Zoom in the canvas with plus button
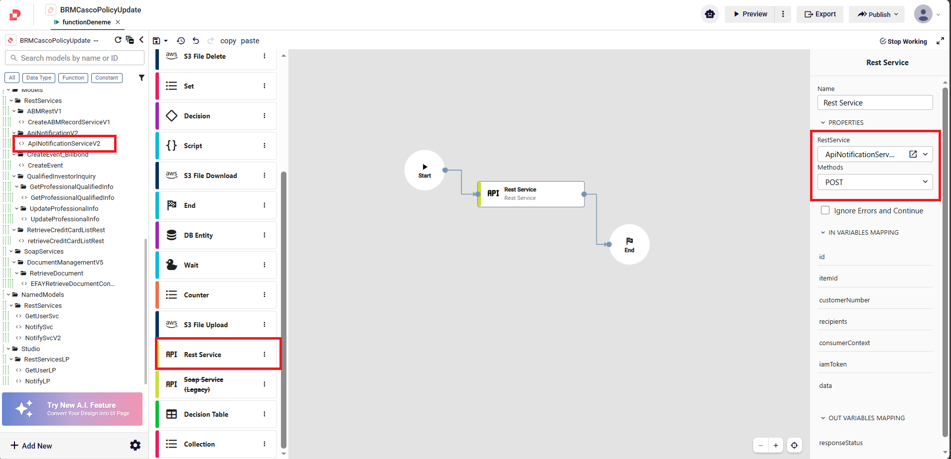Image resolution: width=951 pixels, height=459 pixels. [x=776, y=445]
